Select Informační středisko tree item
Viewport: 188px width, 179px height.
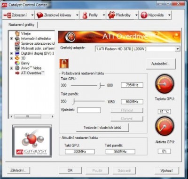[x=36, y=38]
